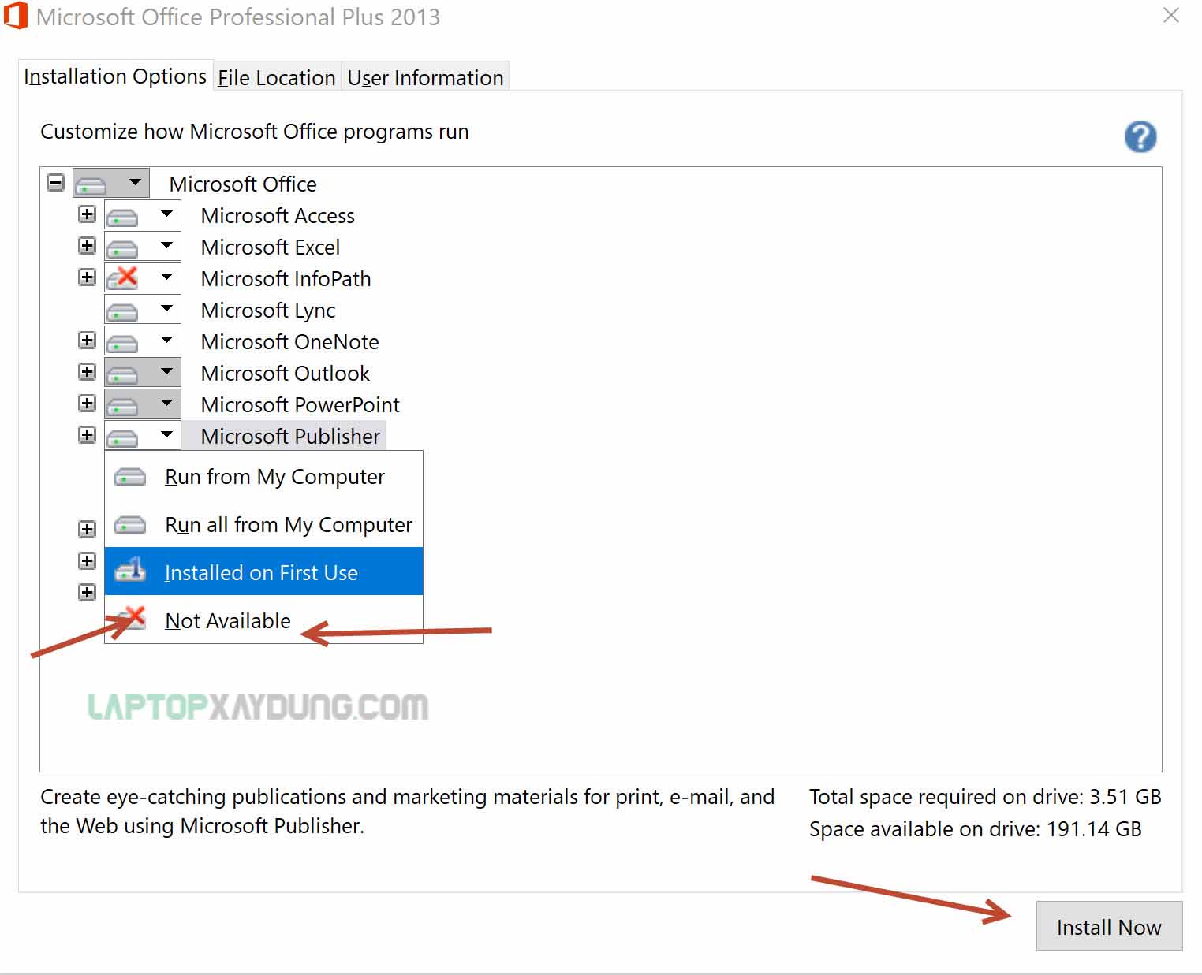Click the Not Available red X icon

[x=130, y=619]
